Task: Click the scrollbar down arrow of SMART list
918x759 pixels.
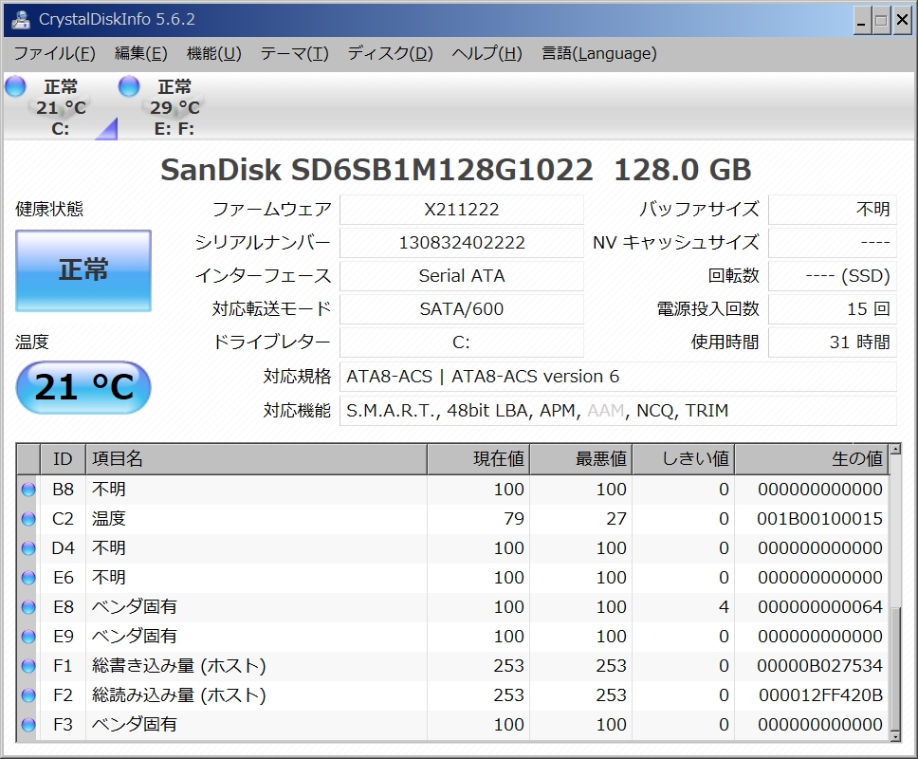Action: [x=895, y=736]
